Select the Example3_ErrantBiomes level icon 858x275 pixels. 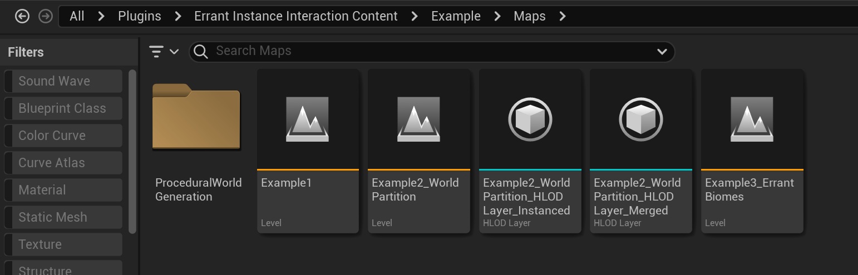[x=752, y=119]
